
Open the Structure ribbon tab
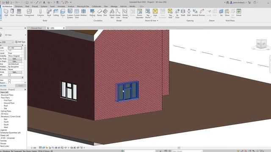[x=19, y=6]
